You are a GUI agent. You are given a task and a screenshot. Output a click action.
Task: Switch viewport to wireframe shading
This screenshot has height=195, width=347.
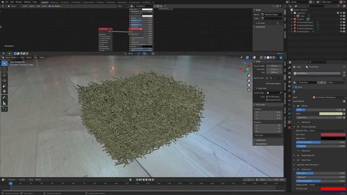point(265,58)
